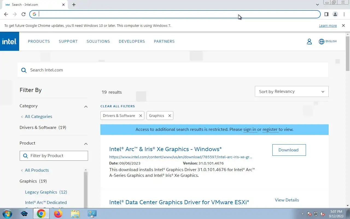
Task: Open the tab search chevron in title bar
Action: (x=317, y=5)
